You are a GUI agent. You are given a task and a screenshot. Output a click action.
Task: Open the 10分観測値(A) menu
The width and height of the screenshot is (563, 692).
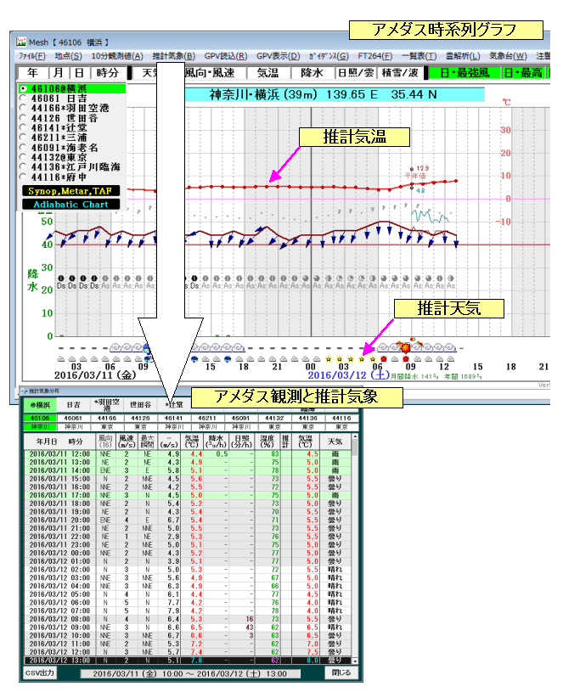117,56
